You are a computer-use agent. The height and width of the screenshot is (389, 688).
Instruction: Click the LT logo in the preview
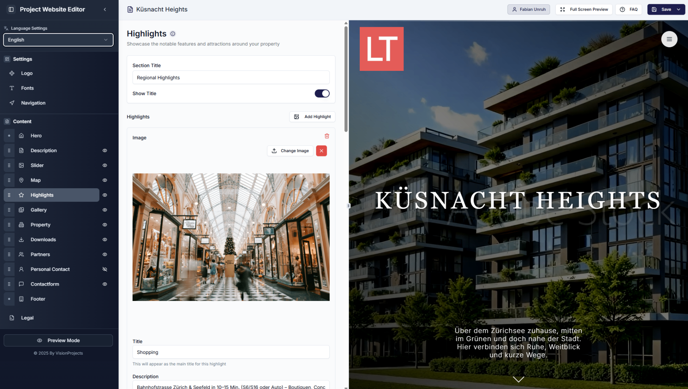pos(382,49)
